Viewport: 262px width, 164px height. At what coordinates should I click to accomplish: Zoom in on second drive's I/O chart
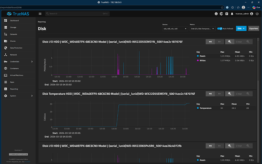(248, 146)
